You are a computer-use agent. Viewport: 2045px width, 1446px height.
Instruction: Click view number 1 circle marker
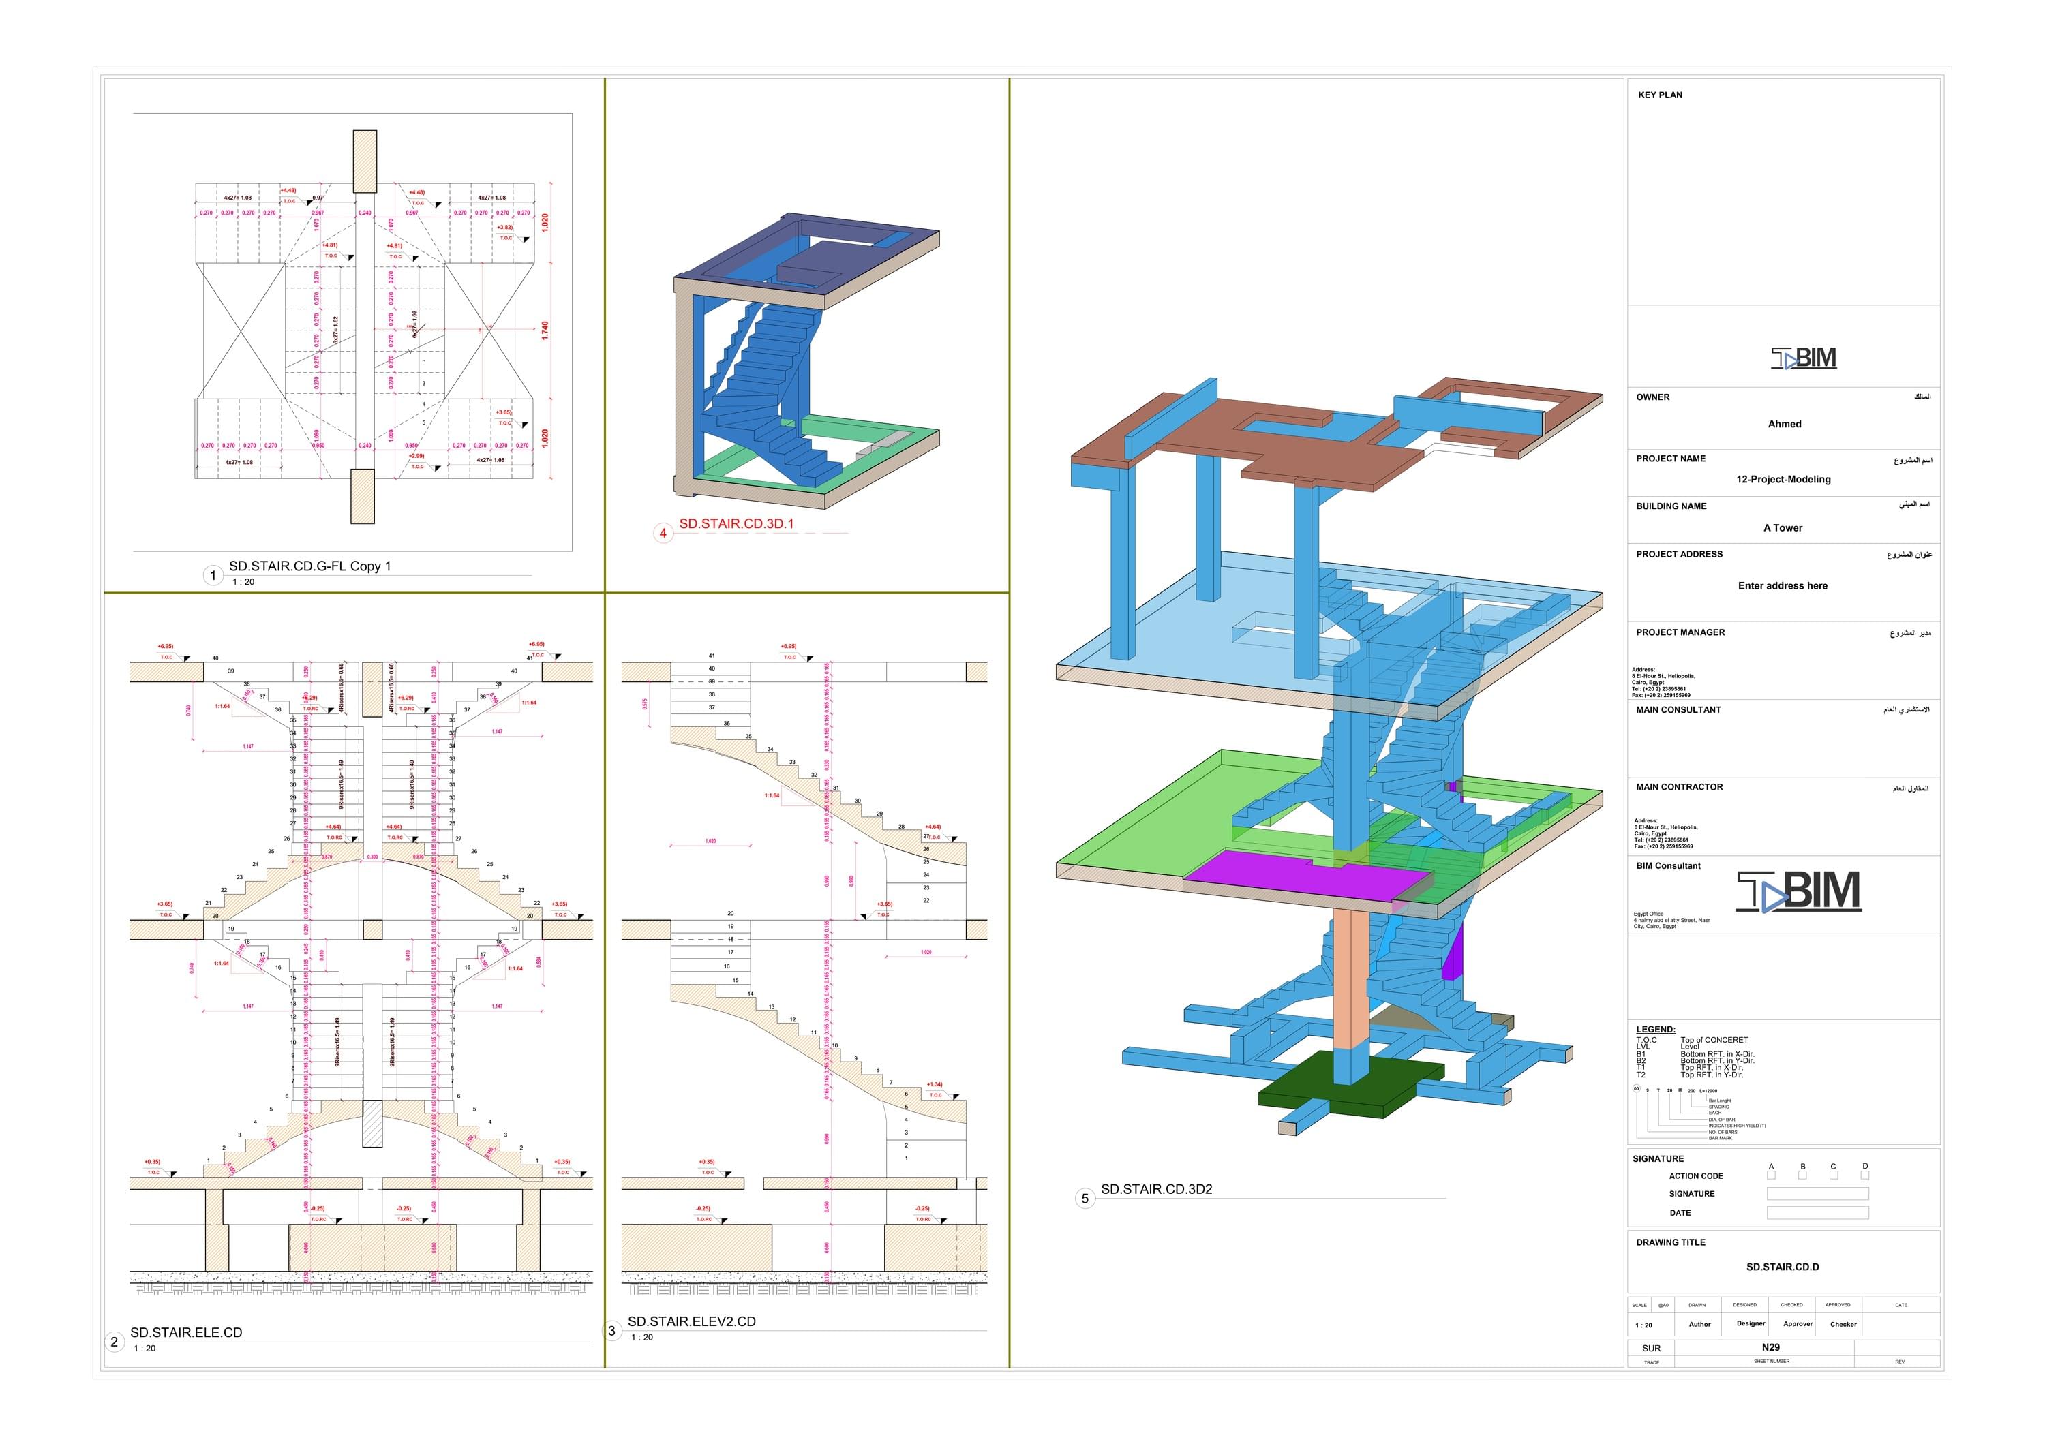coord(213,575)
